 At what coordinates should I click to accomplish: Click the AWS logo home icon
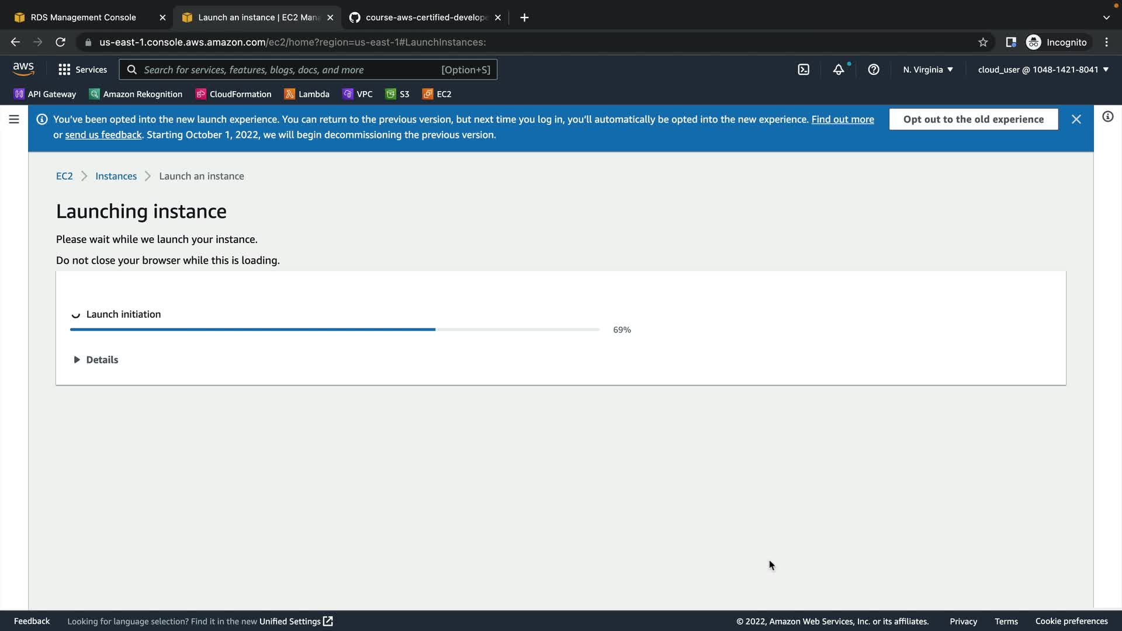(x=23, y=69)
